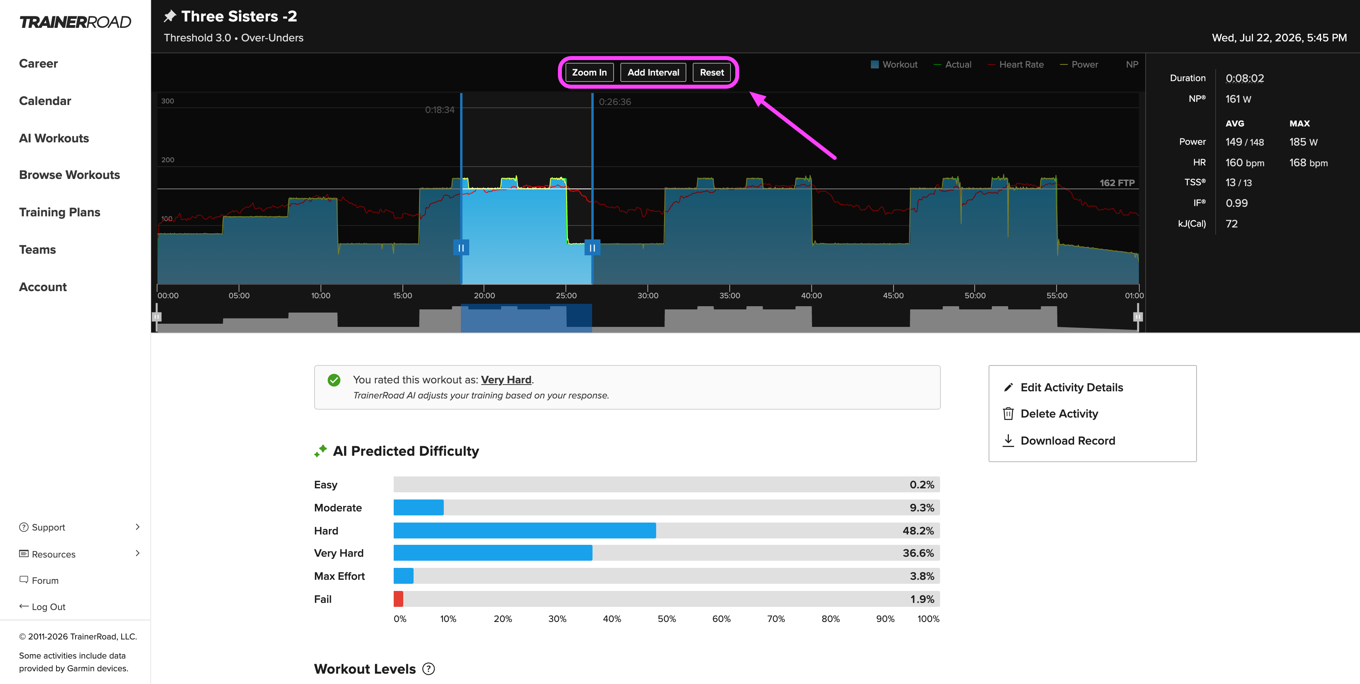1360x684 pixels.
Task: Go to the Calendar page
Action: pyautogui.click(x=45, y=101)
